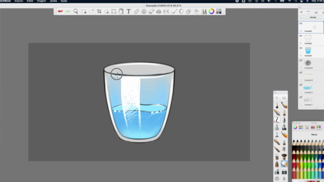
Task: Pick the first black pencil color
Action: 294,145
